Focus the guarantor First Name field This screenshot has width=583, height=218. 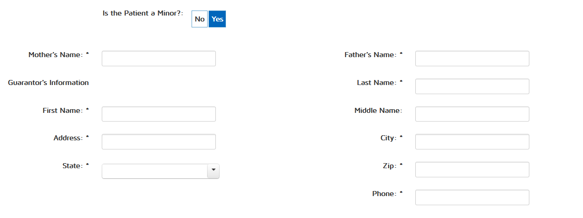(159, 114)
